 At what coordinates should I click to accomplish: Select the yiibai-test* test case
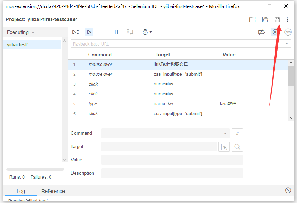tap(18, 45)
